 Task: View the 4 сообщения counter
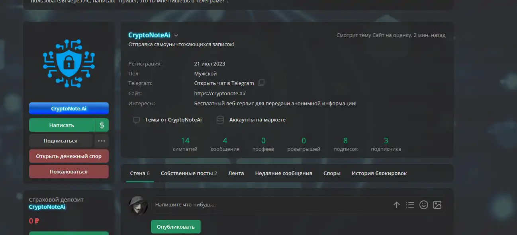(225, 144)
